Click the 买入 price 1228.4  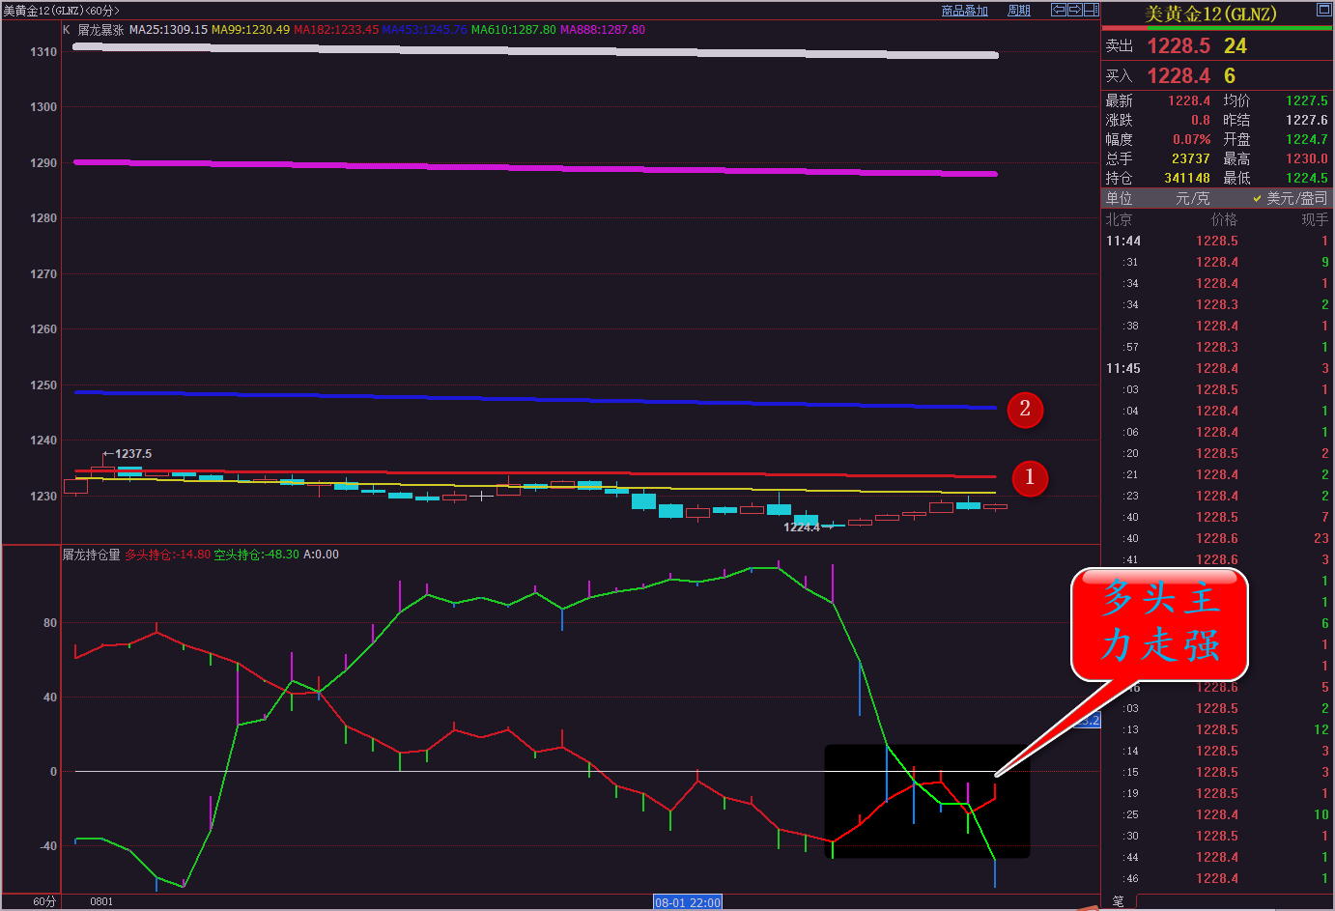tap(1178, 75)
